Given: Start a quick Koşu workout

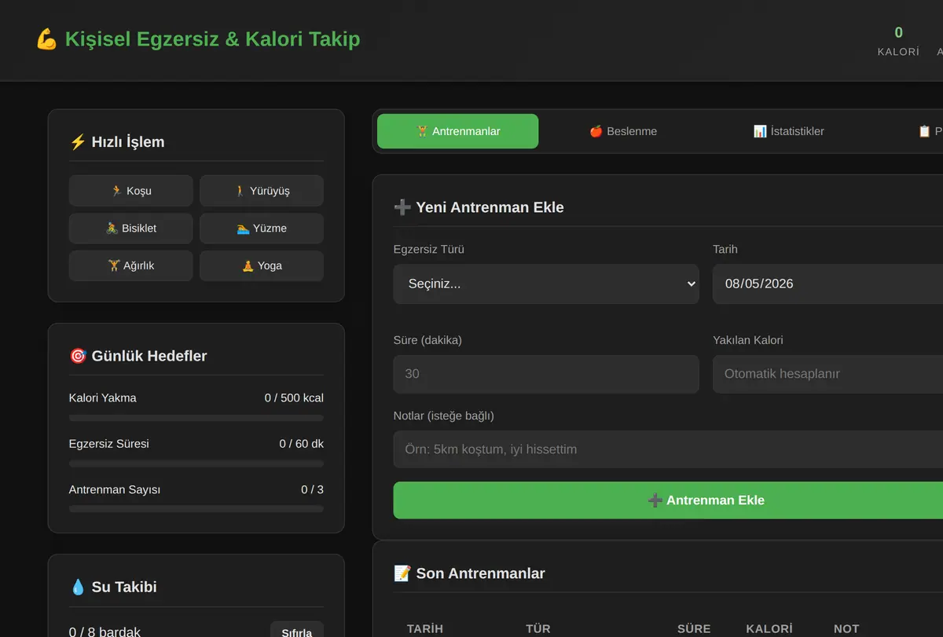Looking at the screenshot, I should tap(130, 191).
